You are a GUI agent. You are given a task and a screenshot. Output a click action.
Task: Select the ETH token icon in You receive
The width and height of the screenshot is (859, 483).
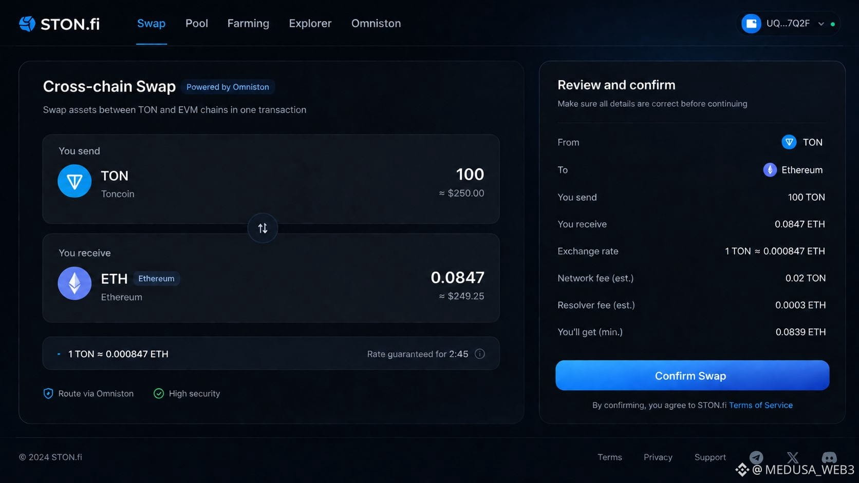click(x=74, y=283)
